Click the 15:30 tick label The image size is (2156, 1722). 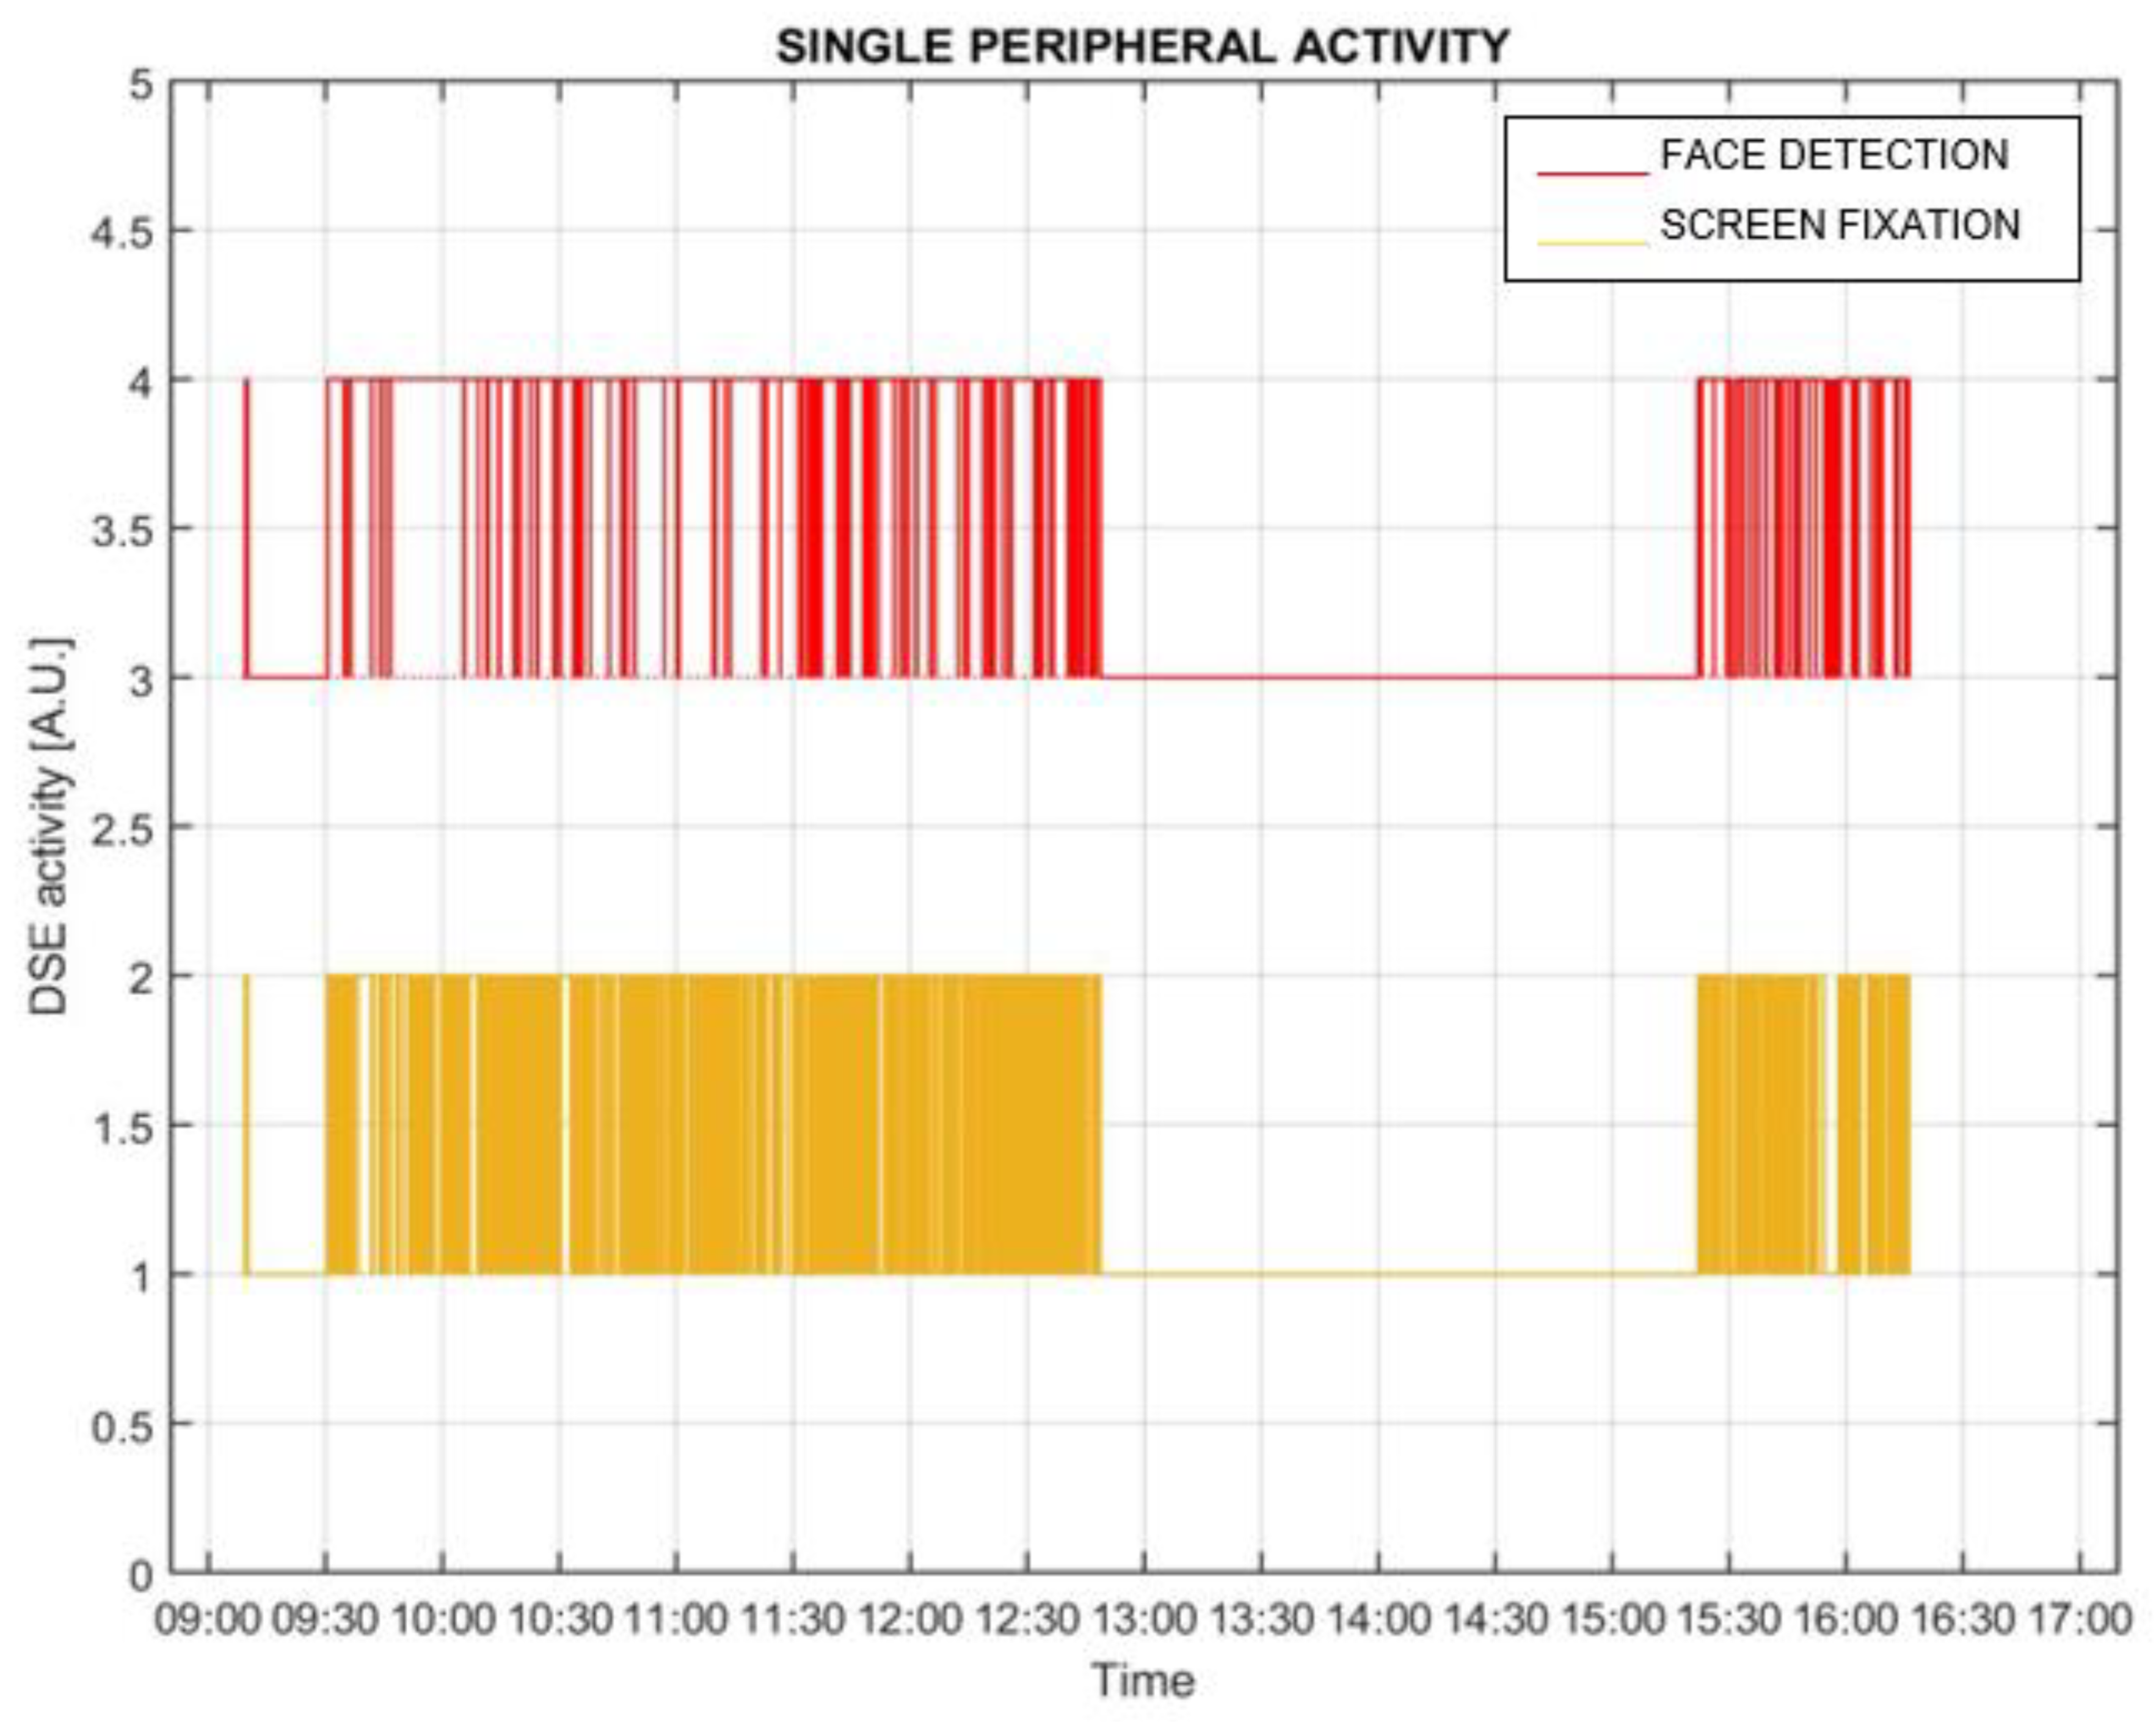pos(1729,1619)
